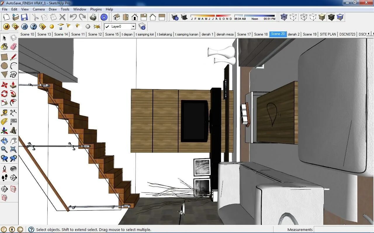This screenshot has width=374, height=233.
Task: Toggle shadows display icon
Action: 184,17
